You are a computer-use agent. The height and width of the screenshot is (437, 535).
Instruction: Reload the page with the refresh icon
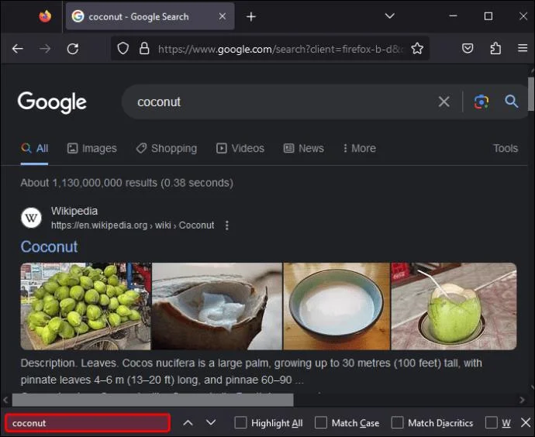point(72,49)
